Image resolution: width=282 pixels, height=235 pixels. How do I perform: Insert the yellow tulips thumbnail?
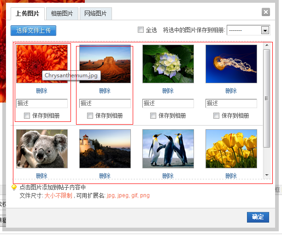click(231, 149)
